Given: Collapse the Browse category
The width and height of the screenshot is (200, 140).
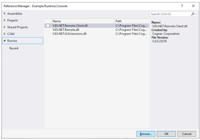Looking at the screenshot, I should (5, 41).
